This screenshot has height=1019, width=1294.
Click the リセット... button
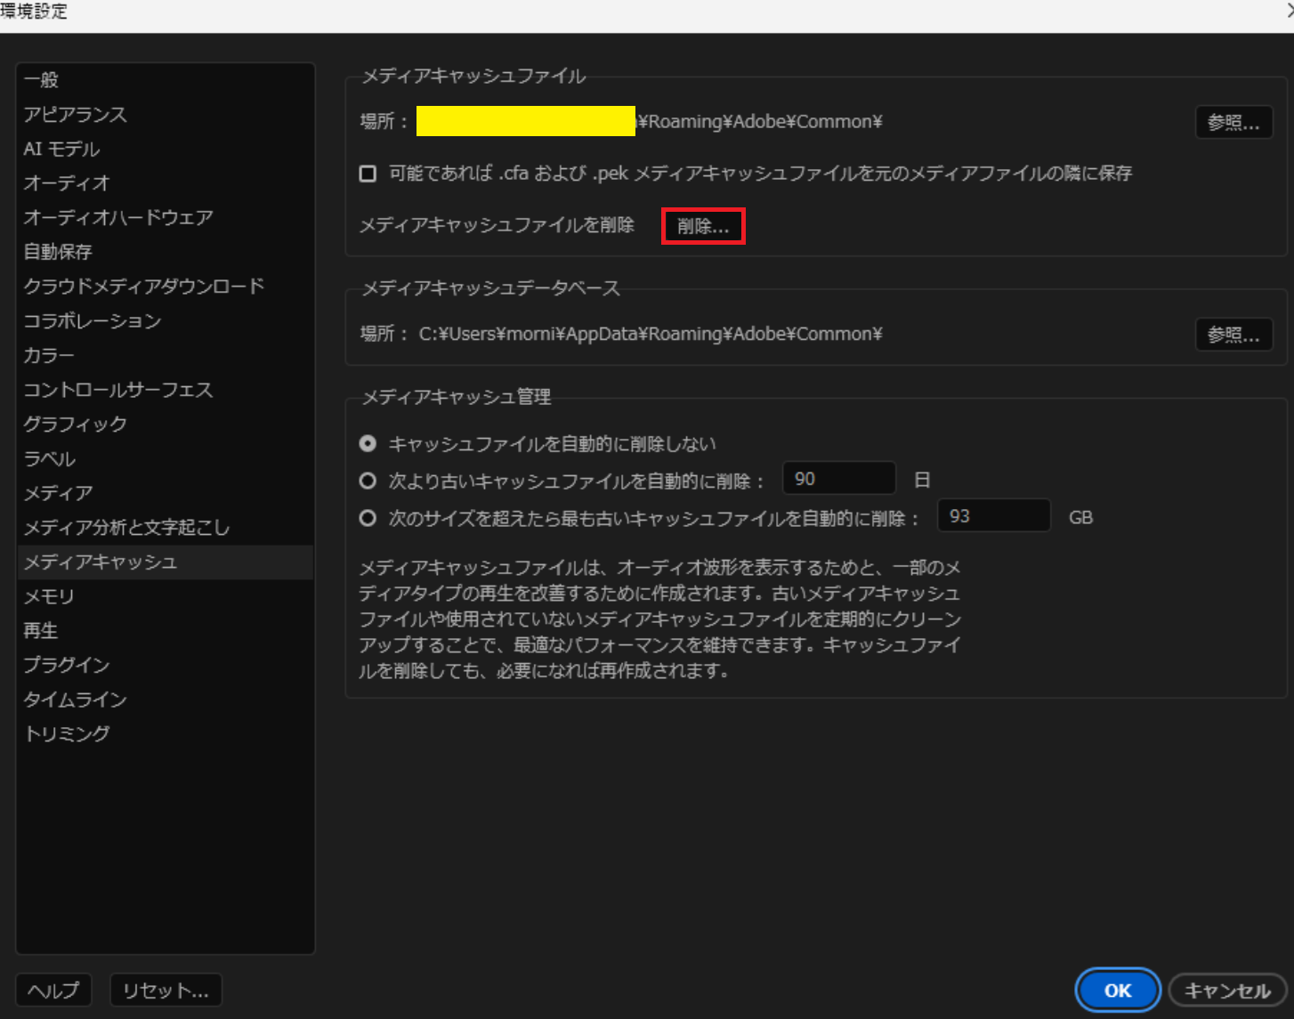(x=166, y=990)
